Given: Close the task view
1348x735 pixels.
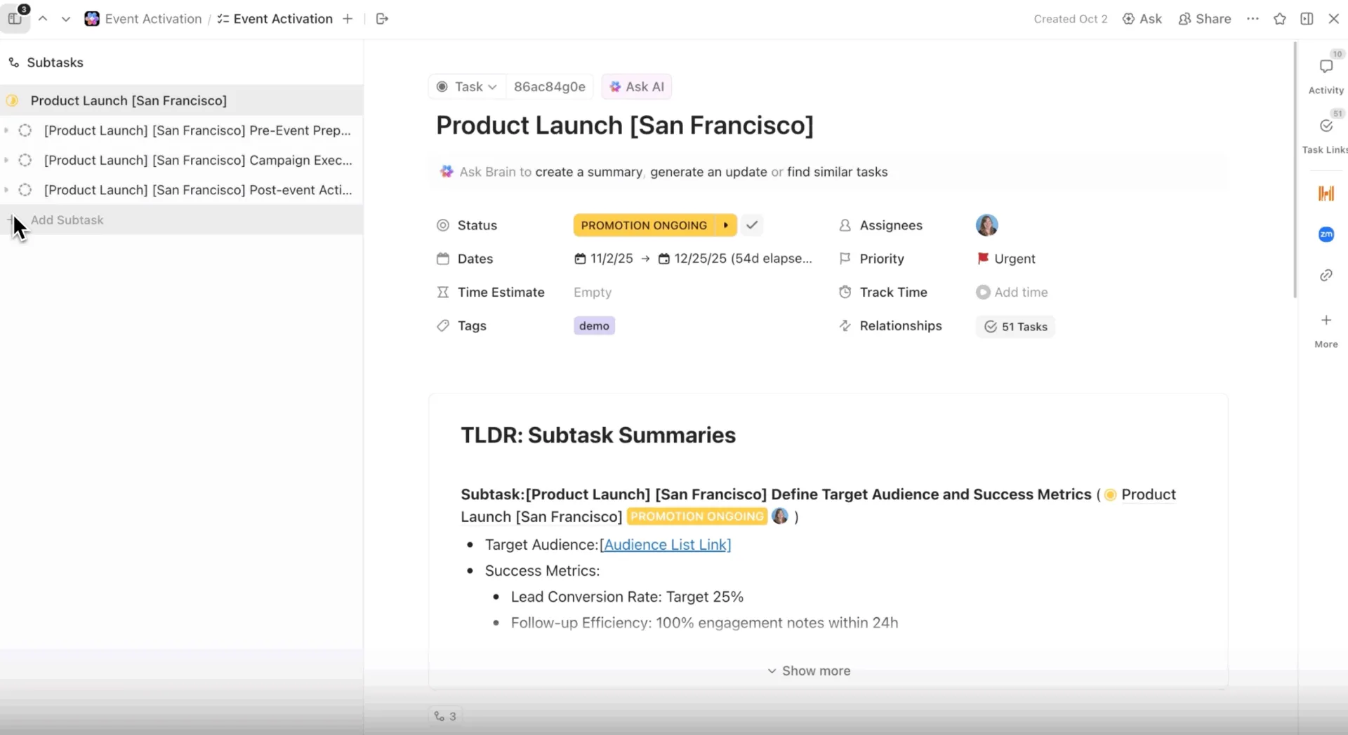Looking at the screenshot, I should click(x=1334, y=19).
